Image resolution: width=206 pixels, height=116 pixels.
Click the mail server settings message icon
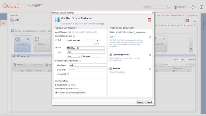coord(13,31)
